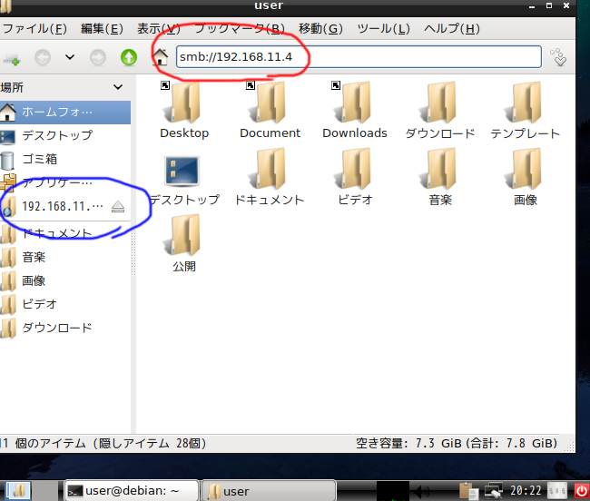The width and height of the screenshot is (590, 501).
Task: Click the free space status text 7.3 GiB
Action: click(457, 443)
